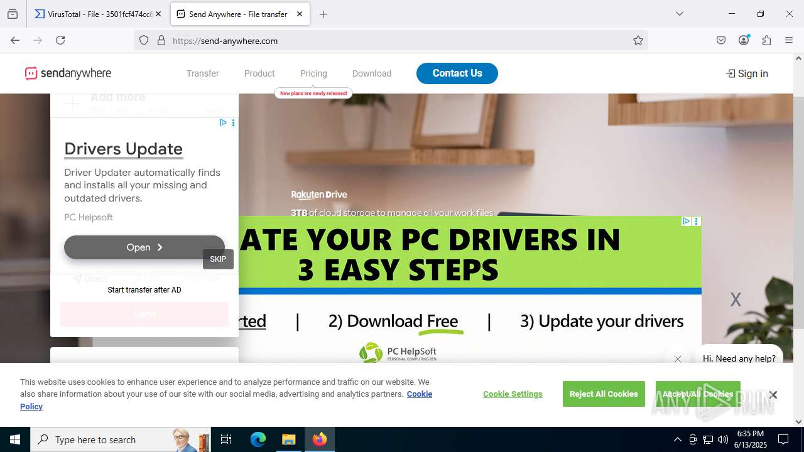
Task: Skip the ad with SKIP button
Action: click(218, 259)
